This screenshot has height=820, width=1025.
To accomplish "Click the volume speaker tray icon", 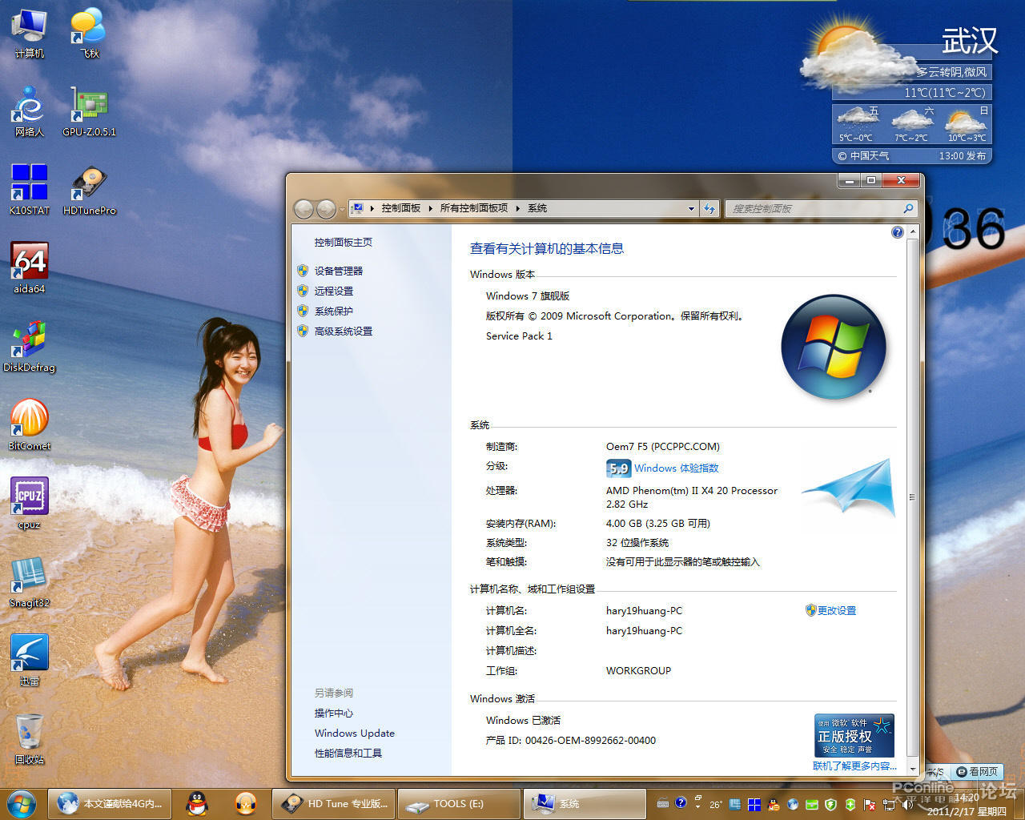I will (x=908, y=805).
